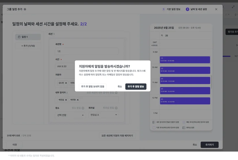The width and height of the screenshot is (238, 160).
Task: Add another schedule with + 추가 (1/10)
Action: click(28, 46)
